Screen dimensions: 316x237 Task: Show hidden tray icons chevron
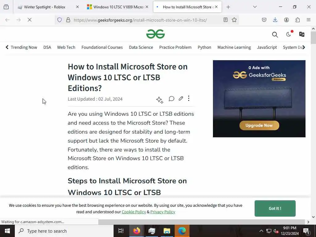(261, 231)
